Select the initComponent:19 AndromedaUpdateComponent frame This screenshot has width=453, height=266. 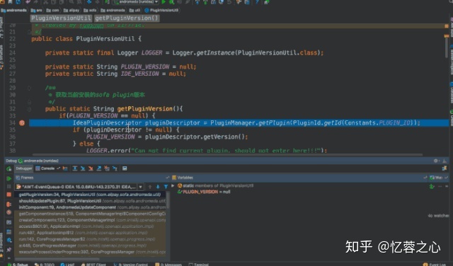click(90, 207)
